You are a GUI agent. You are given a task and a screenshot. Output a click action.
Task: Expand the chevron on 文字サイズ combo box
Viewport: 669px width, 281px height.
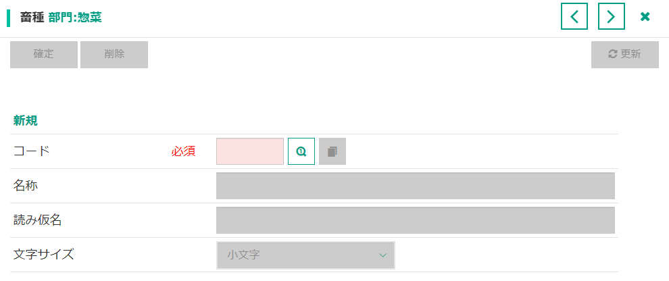[x=382, y=255]
